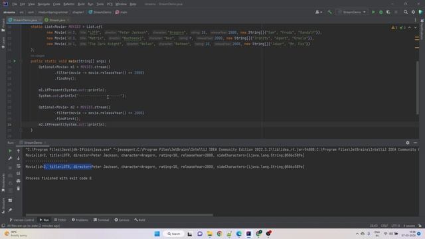Click CRLF line separator in status bar
425x239 pixels.
click(384, 226)
